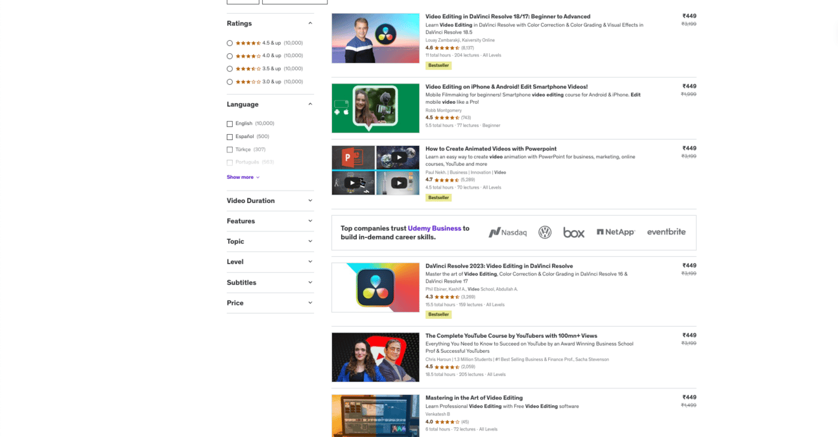Select the 4.0 & up rating filter
The width and height of the screenshot is (838, 437).
click(x=230, y=56)
